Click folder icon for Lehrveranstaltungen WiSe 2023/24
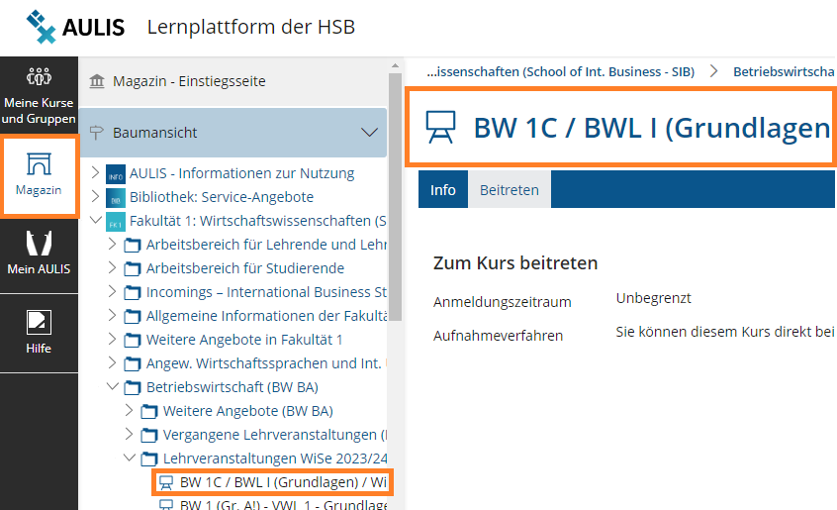The height and width of the screenshot is (510, 837). point(149,459)
